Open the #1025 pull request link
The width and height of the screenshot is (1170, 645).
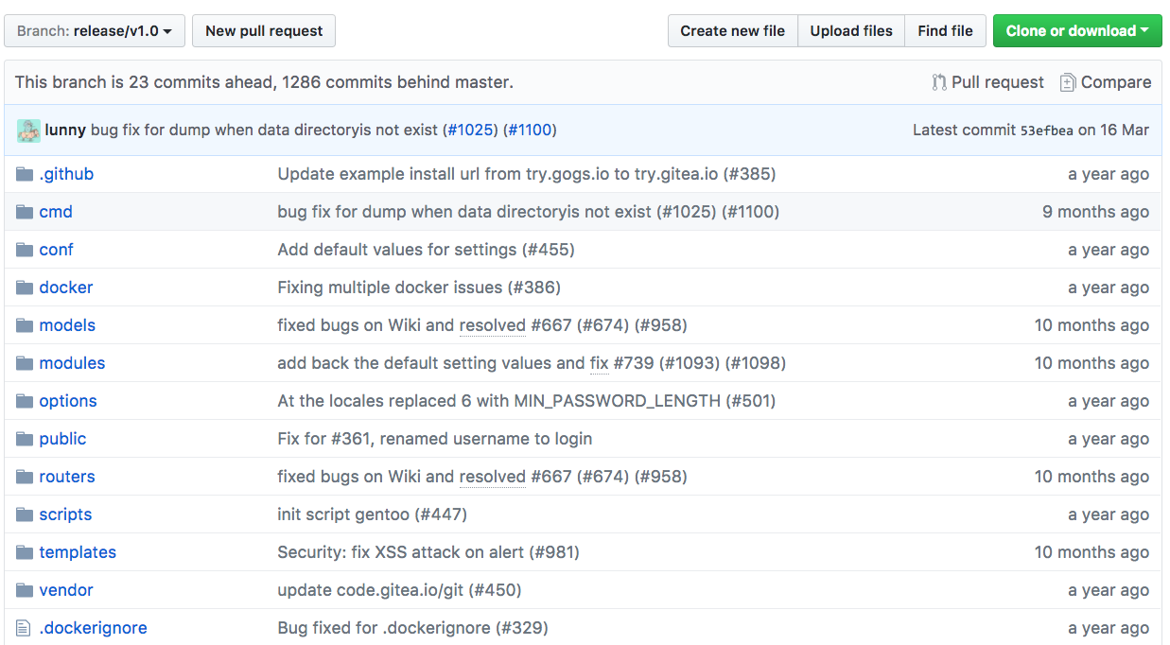tap(471, 130)
